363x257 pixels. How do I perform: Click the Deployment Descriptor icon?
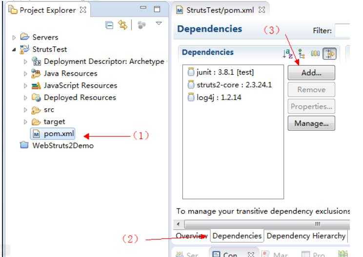[36, 61]
